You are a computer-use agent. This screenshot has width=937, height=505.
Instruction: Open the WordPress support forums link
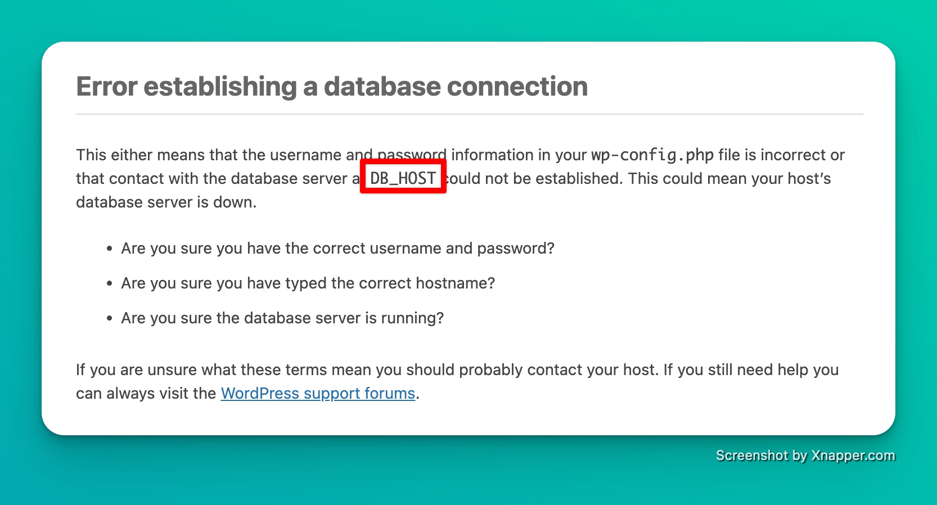click(318, 393)
